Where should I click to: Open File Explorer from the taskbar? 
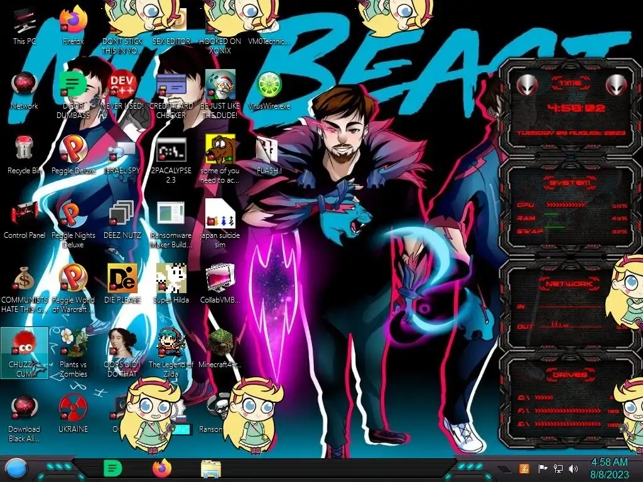click(211, 469)
